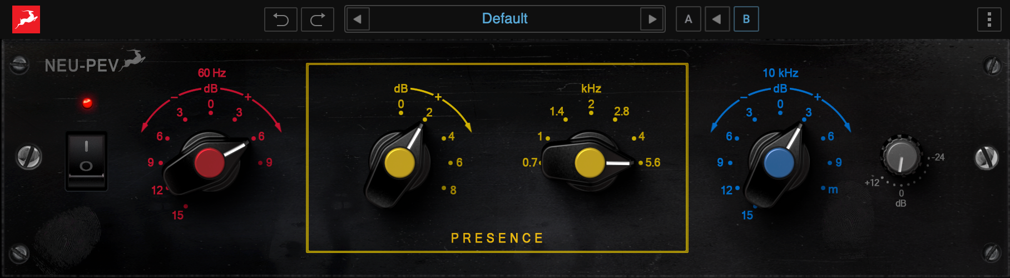Viewport: 1010px width, 278px height.
Task: Click the small gray output dB knob
Action: [901, 156]
